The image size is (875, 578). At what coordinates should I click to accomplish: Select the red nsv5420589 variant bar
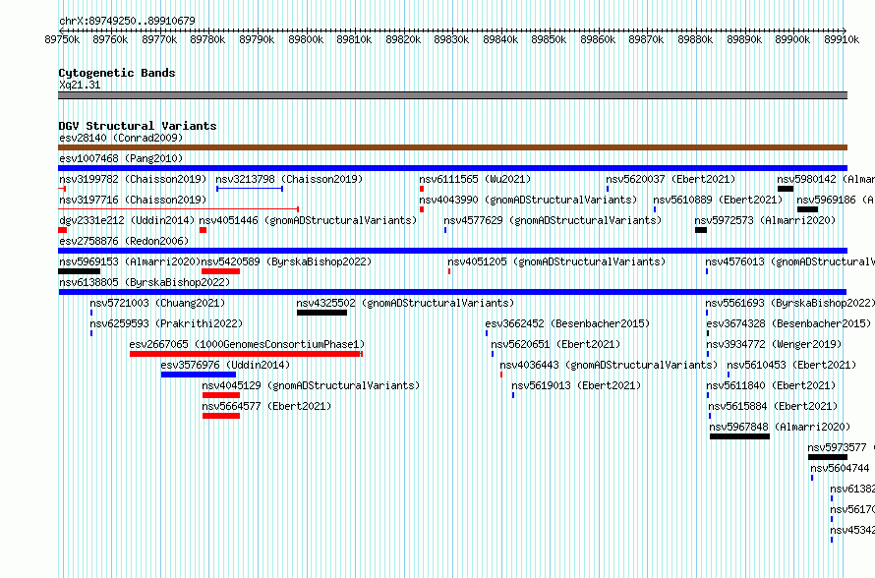(x=221, y=271)
